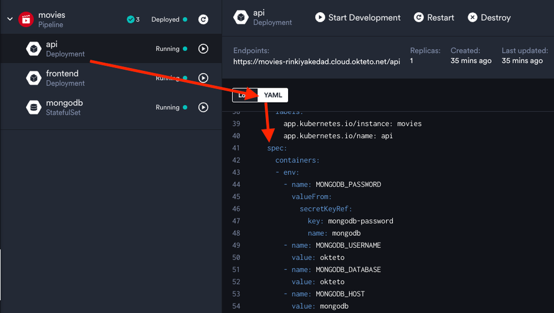Click the api deployment hexagon icon in list
This screenshot has width=554, height=313.
point(34,49)
